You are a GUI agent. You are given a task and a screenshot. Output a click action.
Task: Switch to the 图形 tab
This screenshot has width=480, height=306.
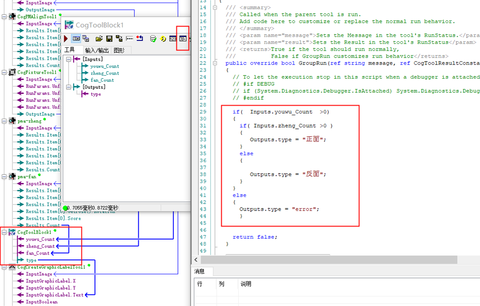pos(119,51)
